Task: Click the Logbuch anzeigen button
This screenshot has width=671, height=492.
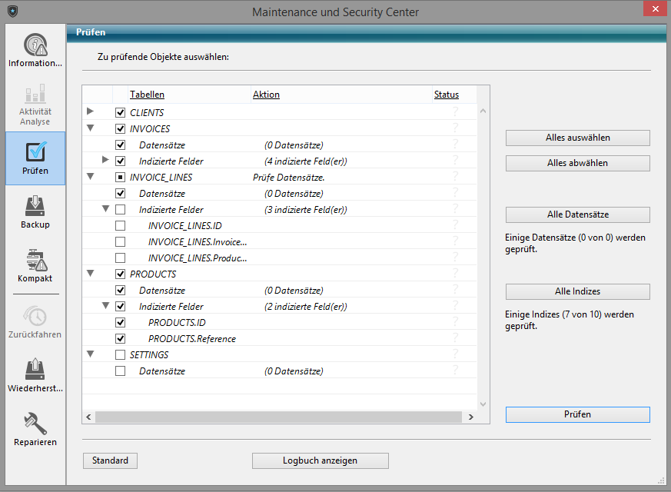Action: [x=320, y=460]
